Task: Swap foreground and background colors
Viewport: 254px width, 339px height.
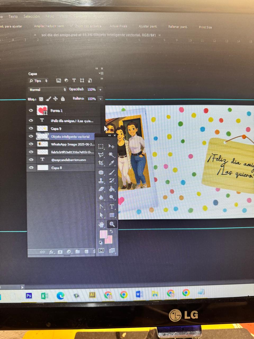Action: click(111, 231)
